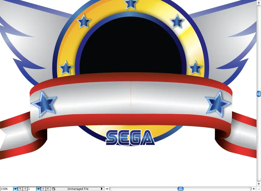Screen dimensions: 261x191
Task: Click the 150% zoom level field
Action: tap(7, 189)
